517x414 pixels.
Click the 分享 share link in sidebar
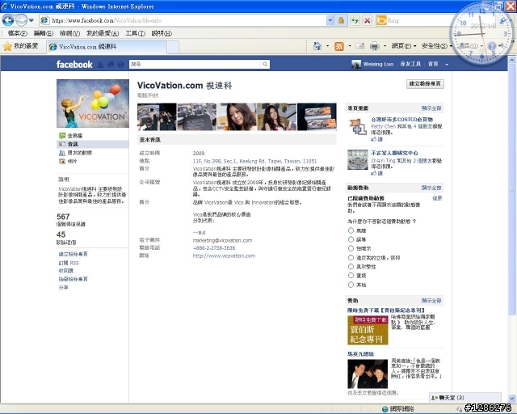pos(63,288)
